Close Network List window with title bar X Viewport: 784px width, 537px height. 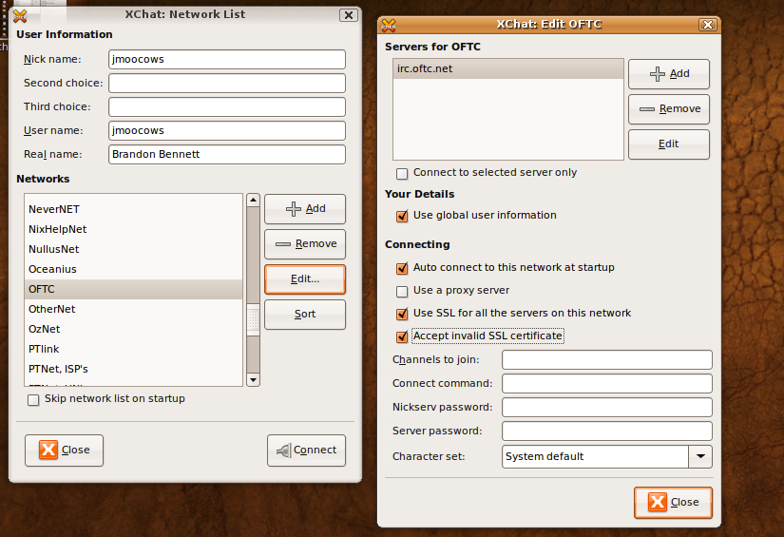[x=349, y=15]
